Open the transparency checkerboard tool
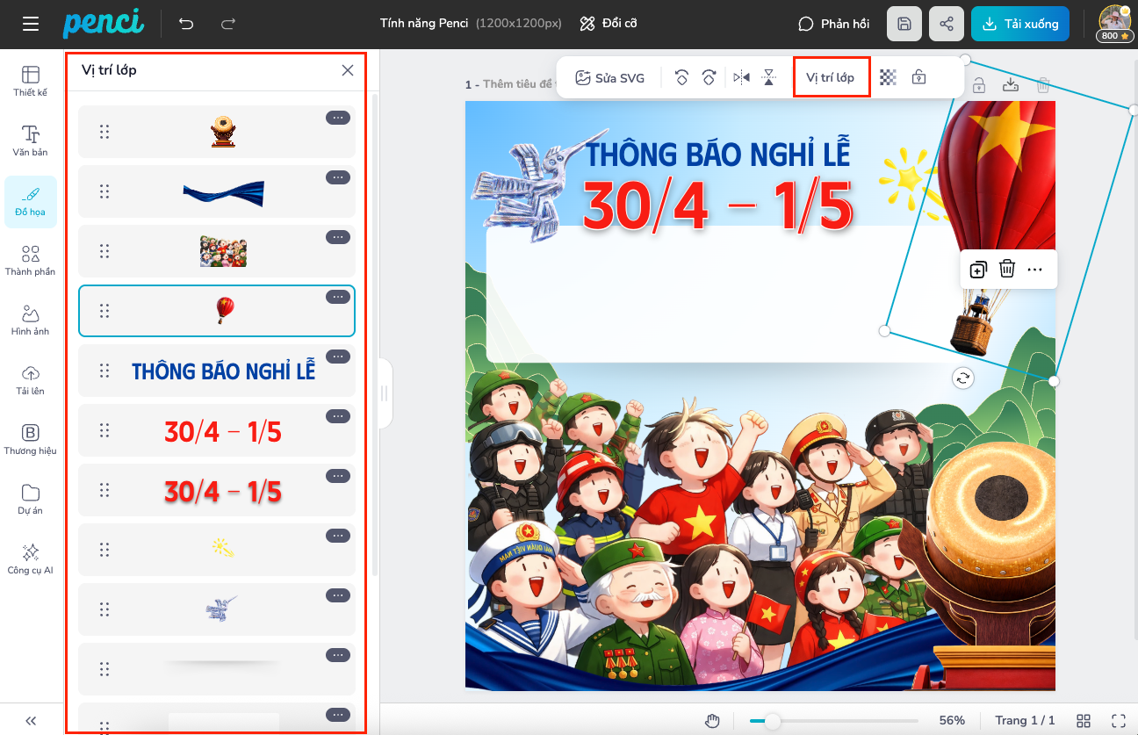Image resolution: width=1138 pixels, height=735 pixels. [x=889, y=77]
